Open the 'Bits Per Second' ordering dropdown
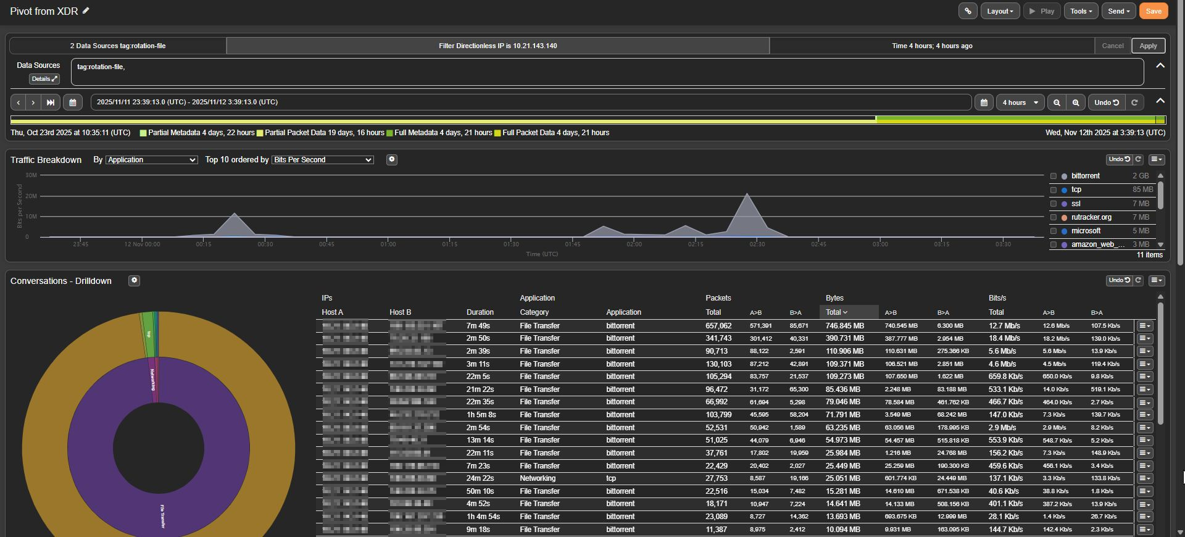 [x=323, y=160]
